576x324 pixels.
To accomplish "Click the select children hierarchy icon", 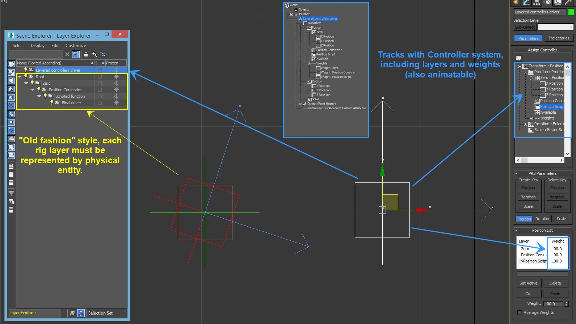I will pyautogui.click(x=103, y=54).
